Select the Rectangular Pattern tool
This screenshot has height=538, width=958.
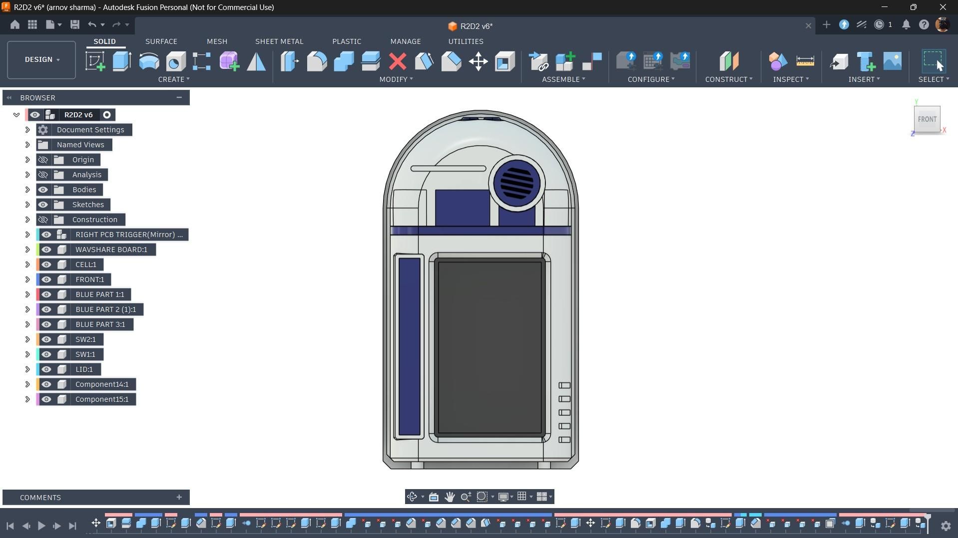(202, 61)
